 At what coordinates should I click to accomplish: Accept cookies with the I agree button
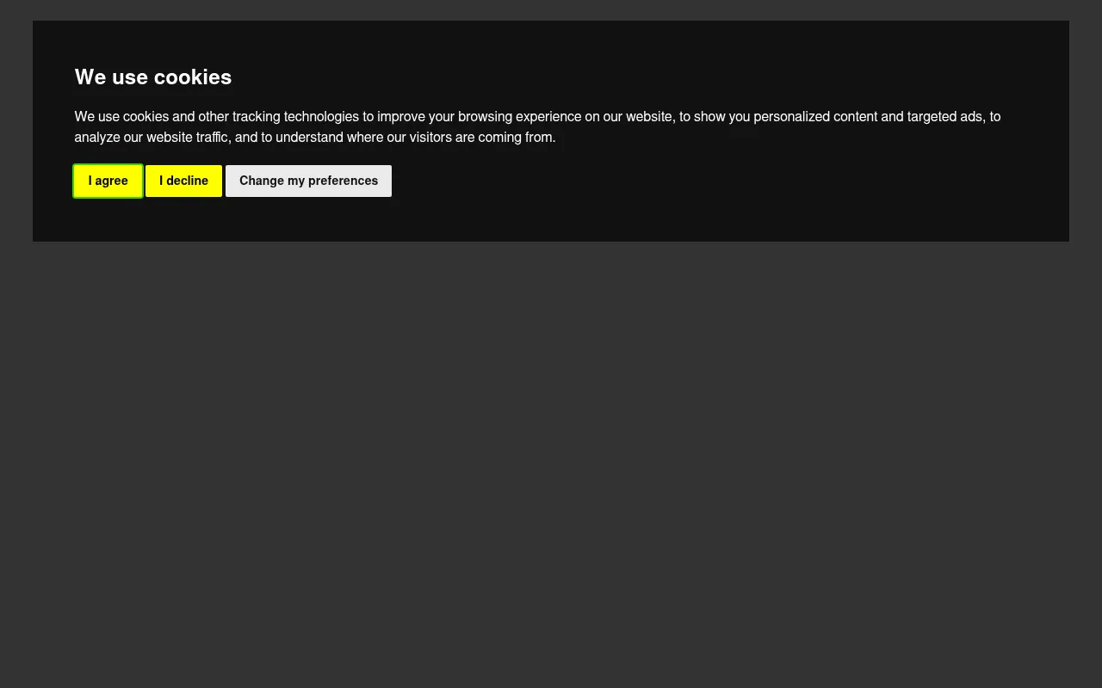(108, 181)
